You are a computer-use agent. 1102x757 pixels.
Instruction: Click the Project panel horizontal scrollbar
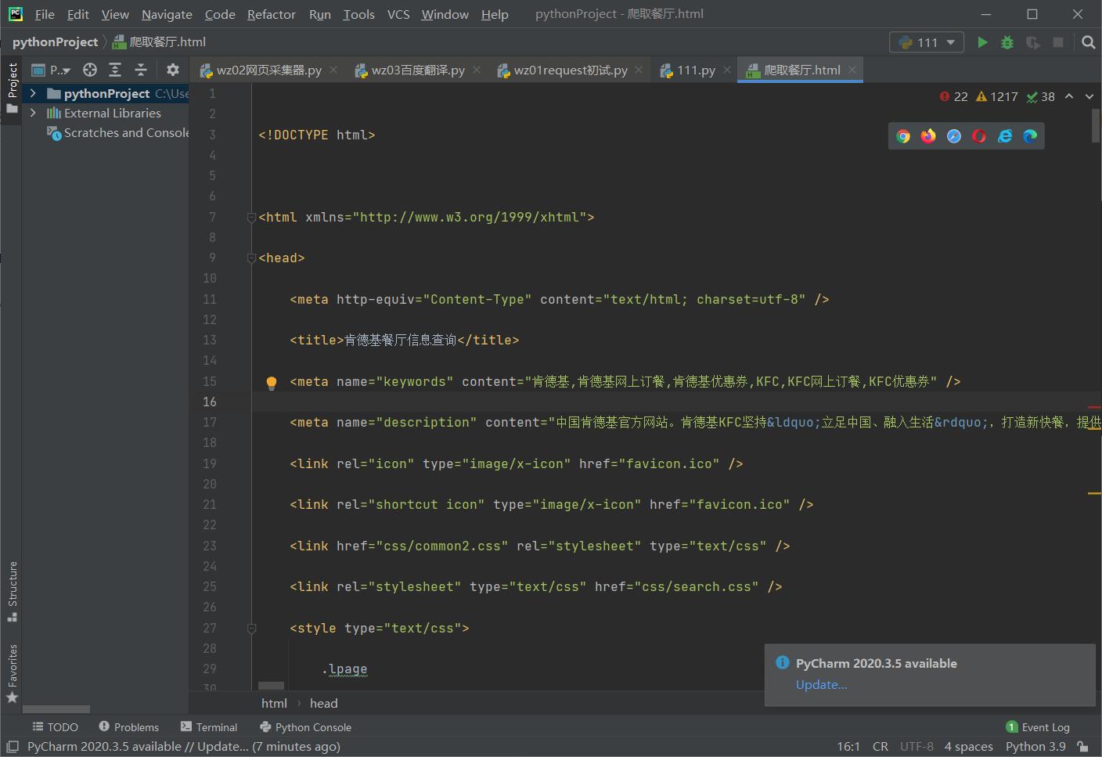pos(56,709)
